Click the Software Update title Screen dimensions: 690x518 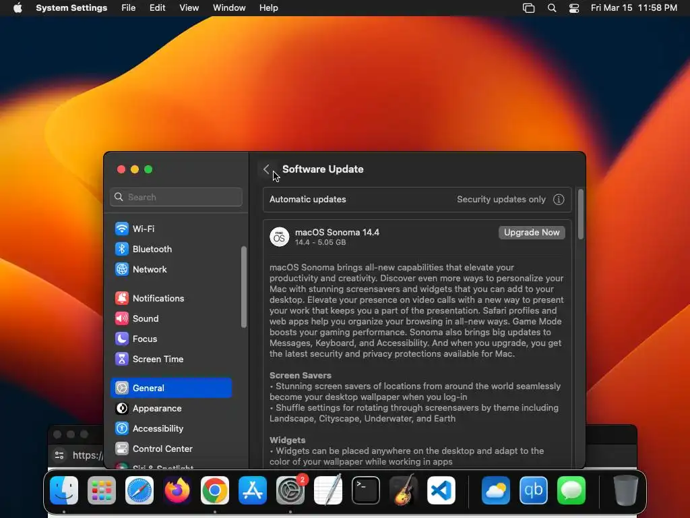(x=323, y=169)
